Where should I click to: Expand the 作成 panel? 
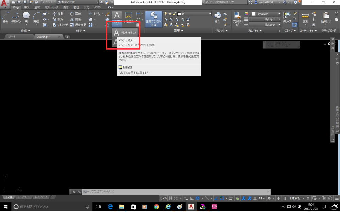pos(26,31)
